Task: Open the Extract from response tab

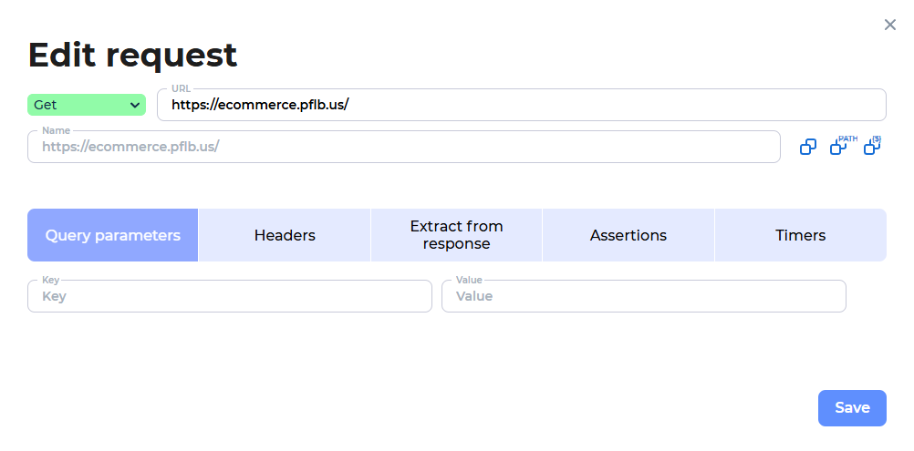Action: pos(456,235)
